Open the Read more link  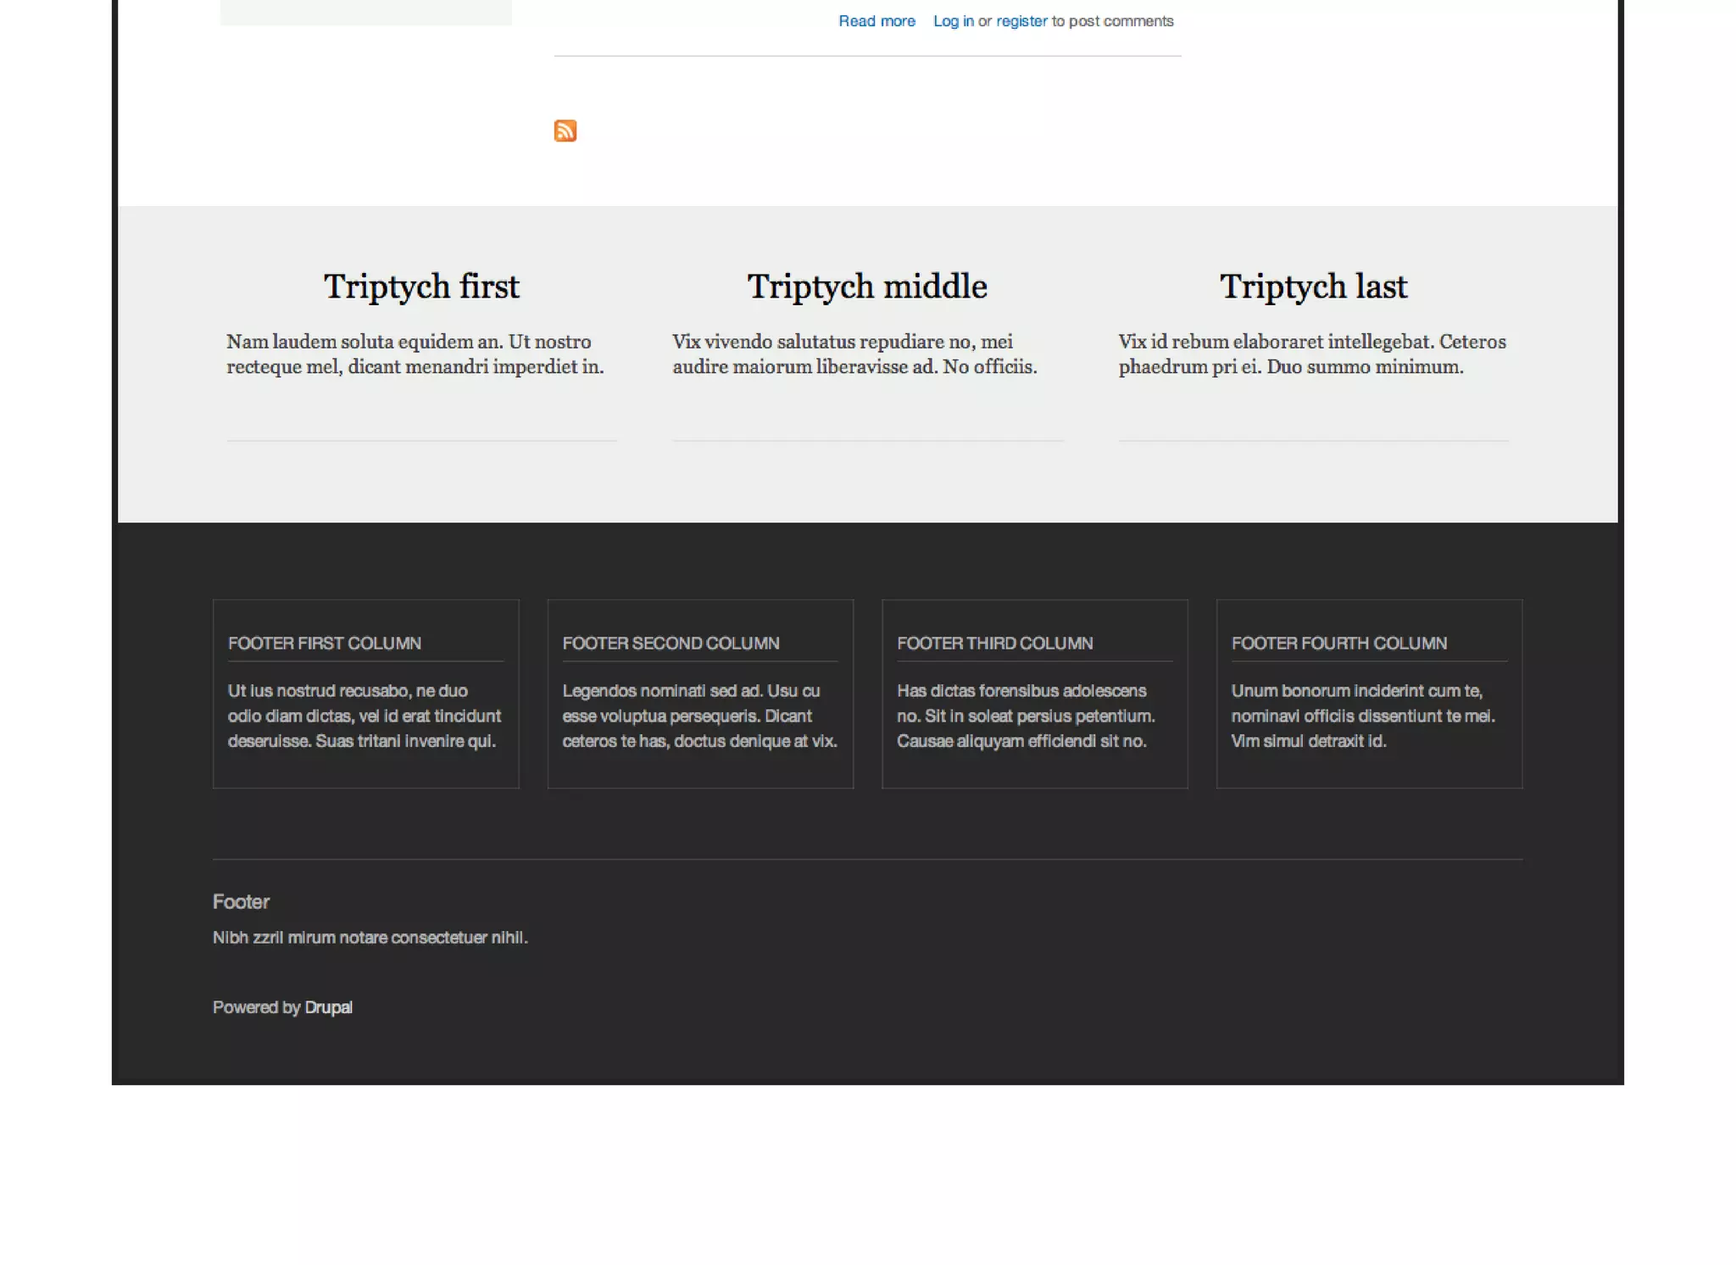(x=876, y=21)
